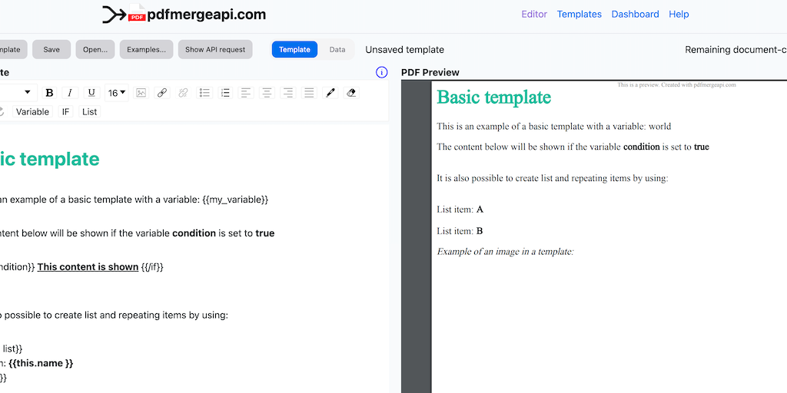787x393 pixels.
Task: Align text left
Action: click(246, 93)
